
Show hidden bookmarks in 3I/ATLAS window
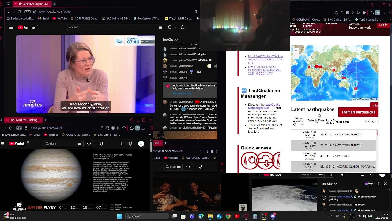[149, 135]
